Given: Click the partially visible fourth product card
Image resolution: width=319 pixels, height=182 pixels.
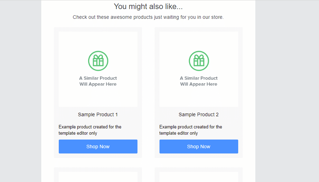Looking at the screenshot, I should (x=199, y=175).
